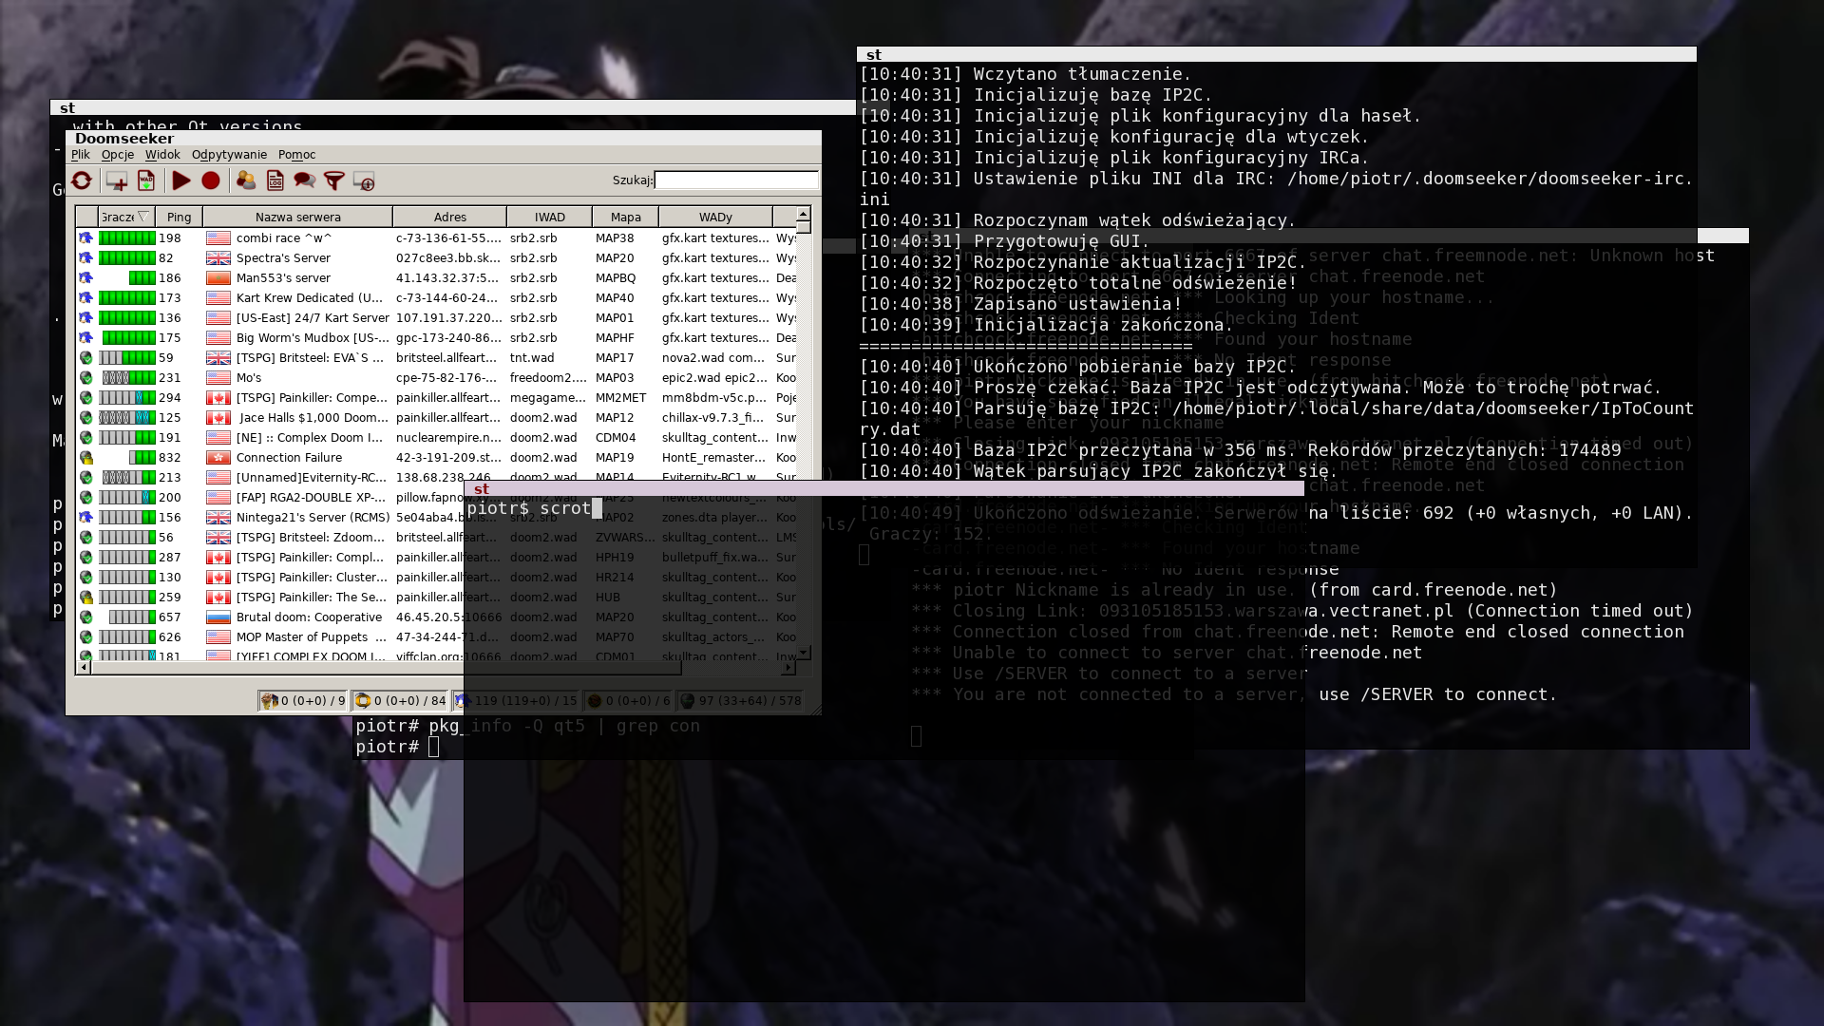Sort by the Gracze column header
Screen dimensions: 1824x1026
[x=125, y=218]
